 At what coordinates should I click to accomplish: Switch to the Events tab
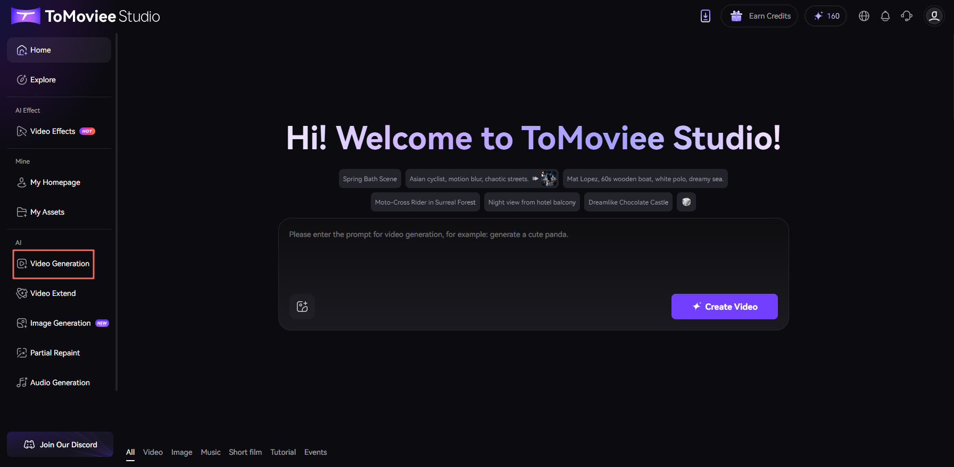tap(316, 452)
